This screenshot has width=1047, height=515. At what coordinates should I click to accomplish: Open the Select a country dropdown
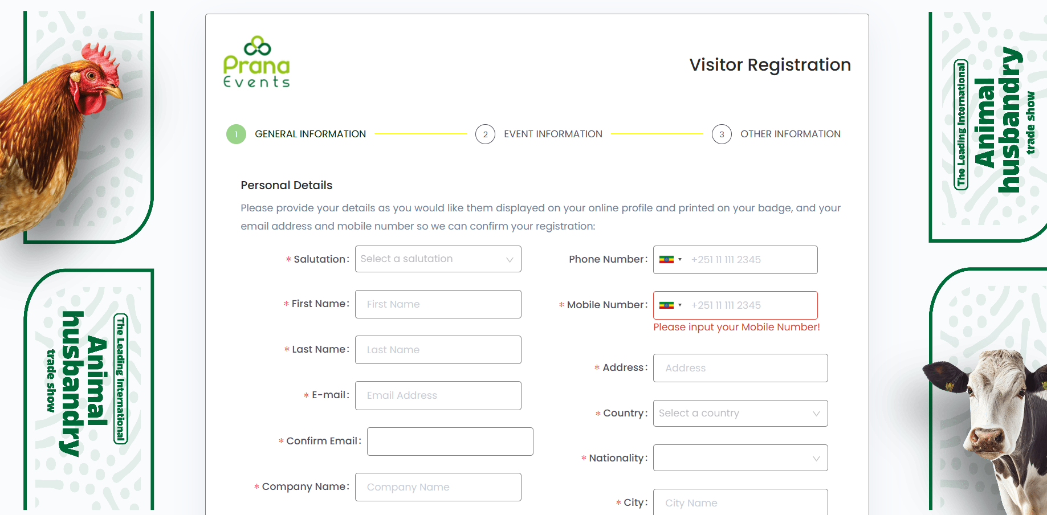[x=740, y=414]
